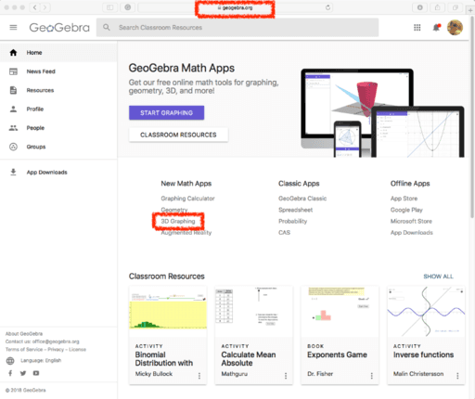Image resolution: width=475 pixels, height=399 pixels.
Task: Open the Terms of Service link
Action: [24, 350]
